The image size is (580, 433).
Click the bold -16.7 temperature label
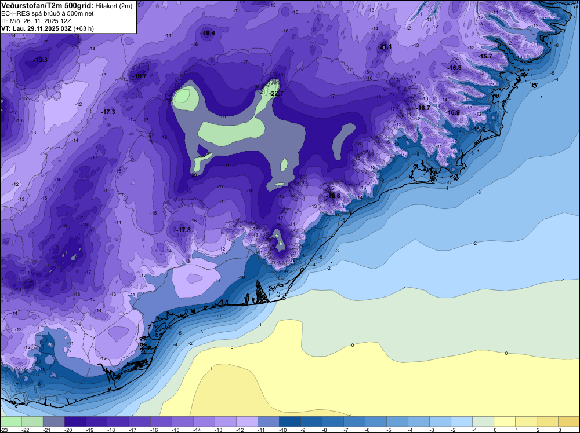click(x=423, y=108)
